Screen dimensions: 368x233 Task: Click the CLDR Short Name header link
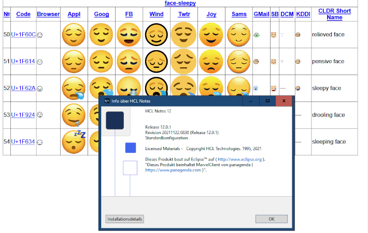click(334, 14)
